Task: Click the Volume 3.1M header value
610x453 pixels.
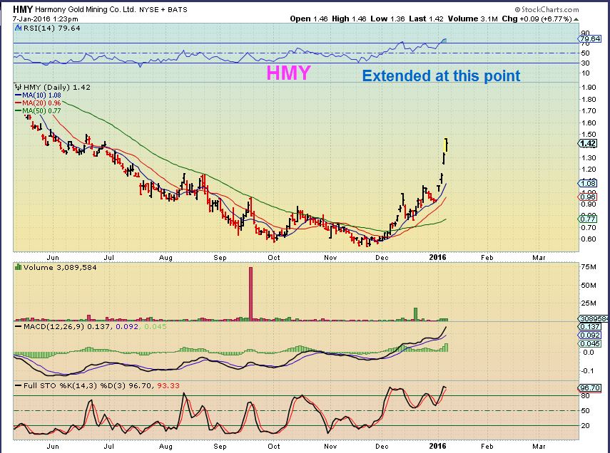Action: tap(473, 19)
